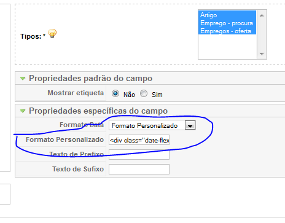Select the Não radio for Mostrar etiqueta

tap(115, 94)
